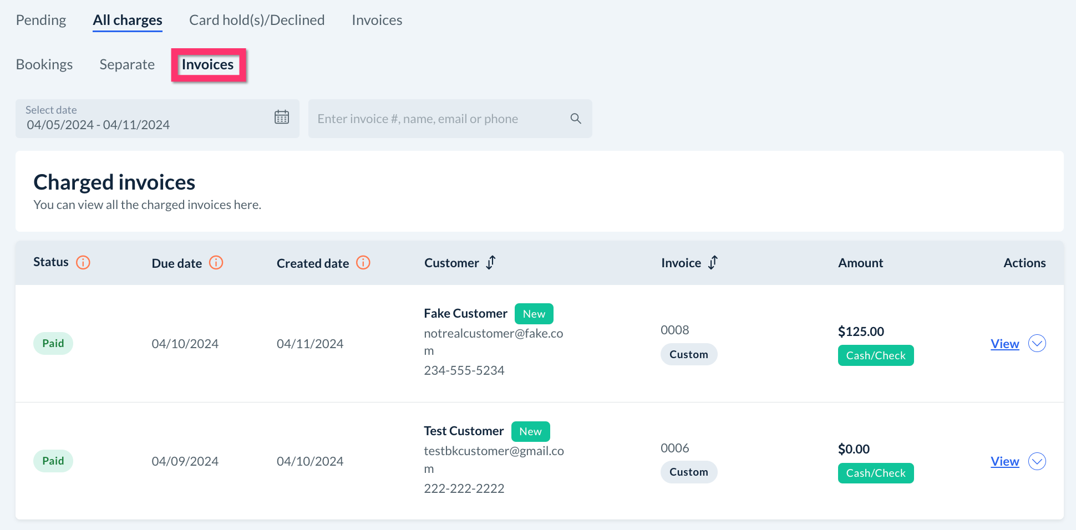Click the Cash/Check badge for $125.00
The width and height of the screenshot is (1076, 530).
(875, 355)
